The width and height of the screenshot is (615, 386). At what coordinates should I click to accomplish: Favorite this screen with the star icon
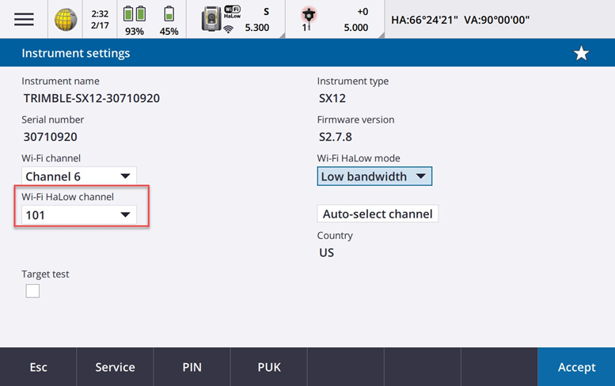click(x=581, y=53)
